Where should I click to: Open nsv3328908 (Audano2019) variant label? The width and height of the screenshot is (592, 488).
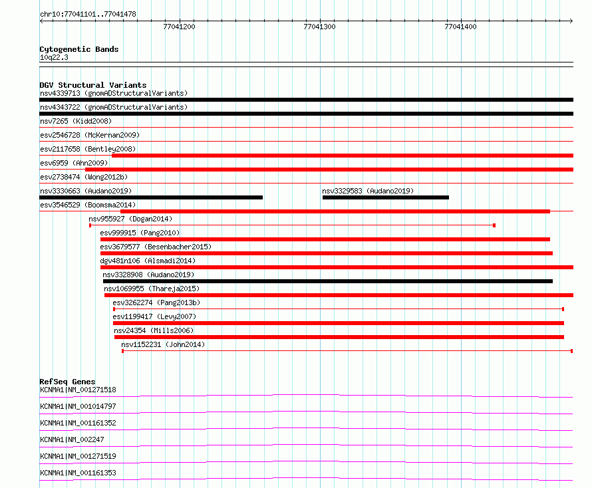(x=148, y=275)
